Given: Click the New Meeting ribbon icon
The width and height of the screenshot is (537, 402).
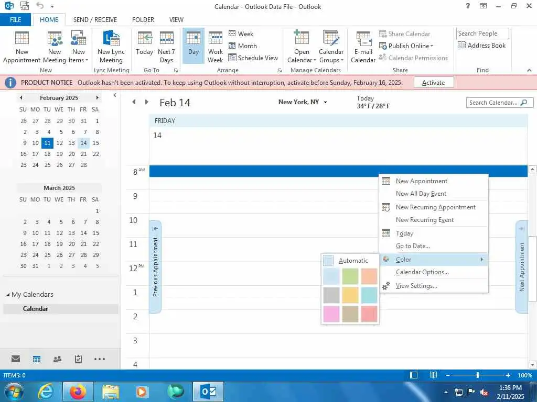Looking at the screenshot, I should tap(55, 47).
